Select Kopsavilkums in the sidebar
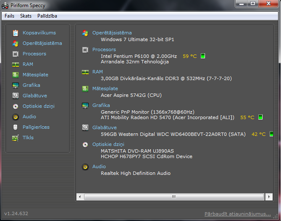The width and height of the screenshot is (281, 221). pos(39,33)
